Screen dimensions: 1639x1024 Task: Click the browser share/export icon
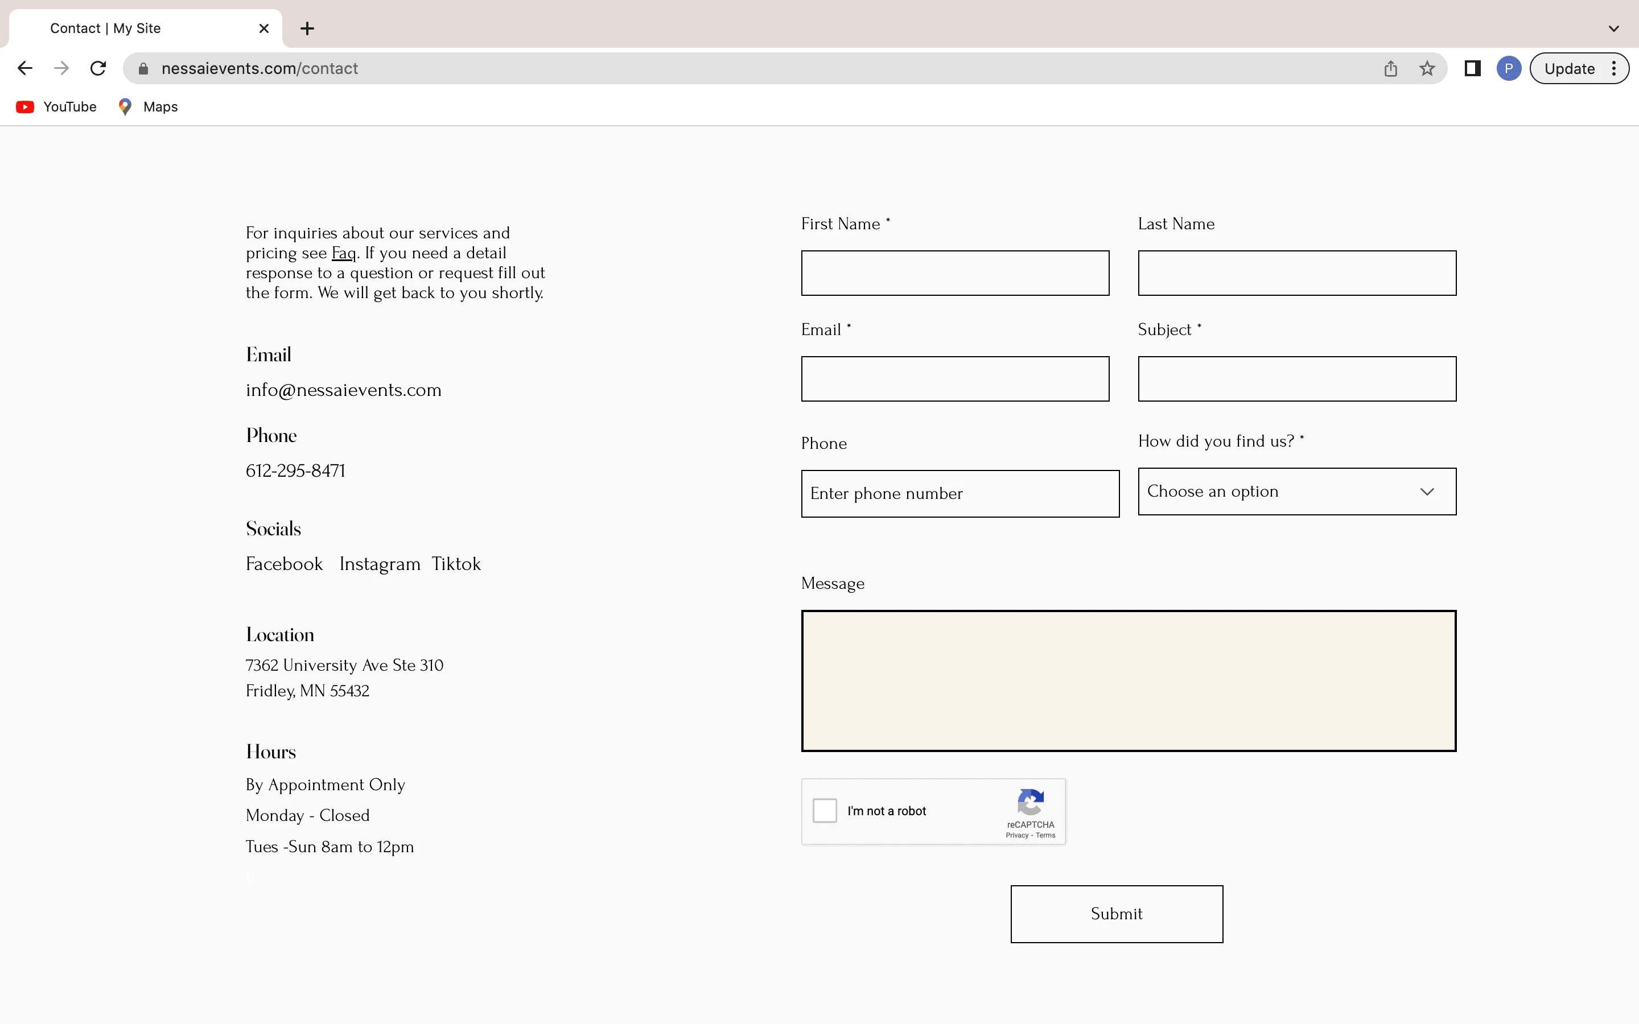click(1391, 68)
